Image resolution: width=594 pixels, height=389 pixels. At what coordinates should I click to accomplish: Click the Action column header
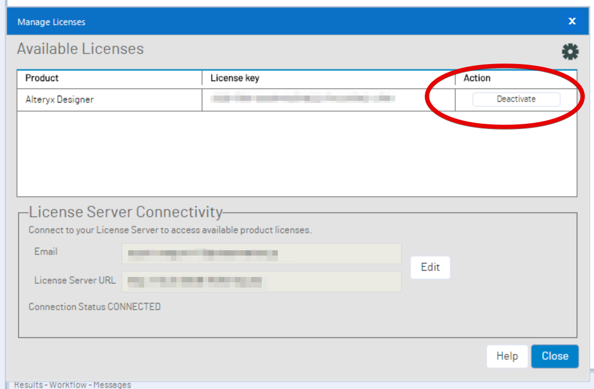tap(476, 78)
